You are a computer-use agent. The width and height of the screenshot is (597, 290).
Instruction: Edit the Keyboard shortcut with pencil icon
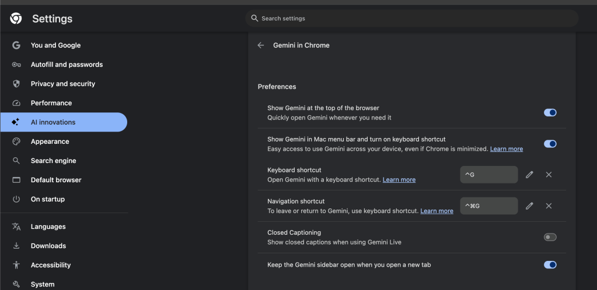coord(529,175)
